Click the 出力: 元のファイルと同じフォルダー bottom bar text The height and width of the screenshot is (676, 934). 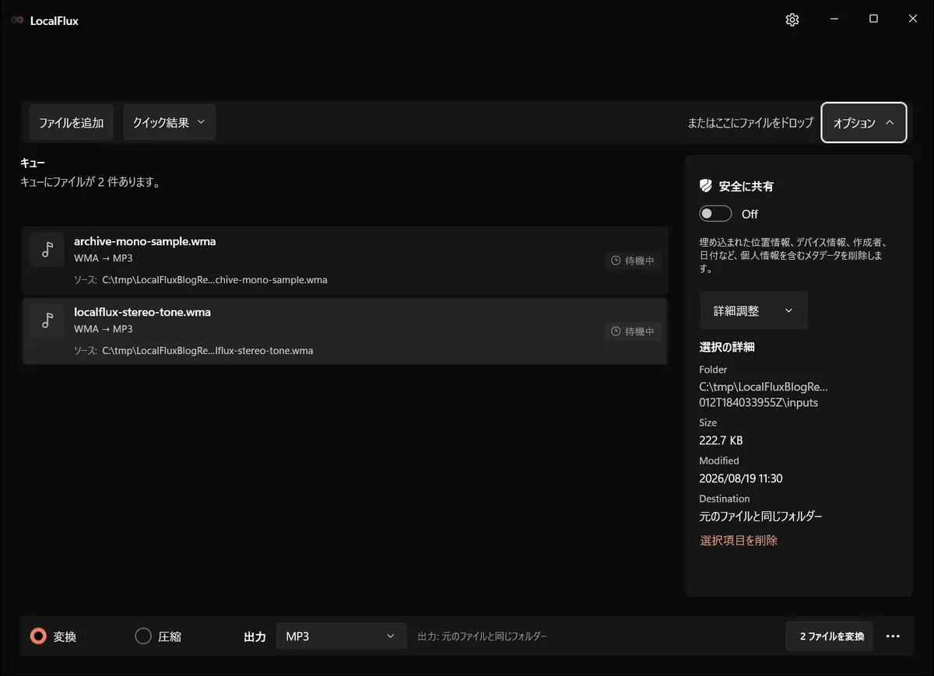click(x=483, y=636)
